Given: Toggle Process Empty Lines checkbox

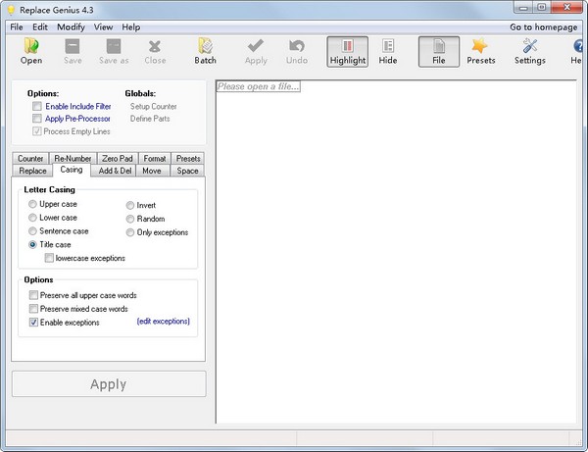Looking at the screenshot, I should click(37, 131).
